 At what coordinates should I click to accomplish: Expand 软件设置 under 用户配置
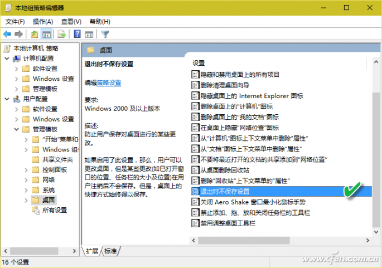pyautogui.click(x=16, y=109)
